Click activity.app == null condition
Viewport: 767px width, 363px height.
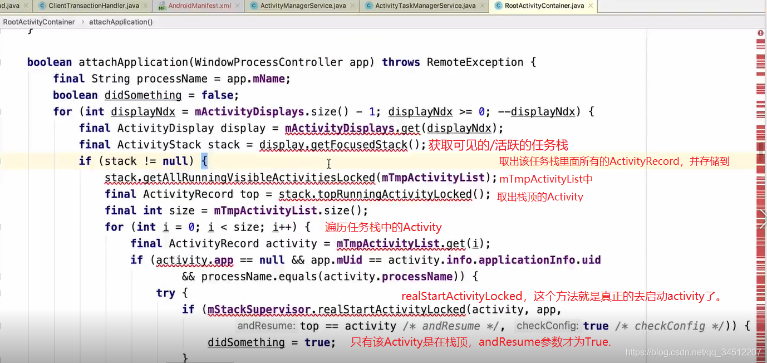pos(220,260)
